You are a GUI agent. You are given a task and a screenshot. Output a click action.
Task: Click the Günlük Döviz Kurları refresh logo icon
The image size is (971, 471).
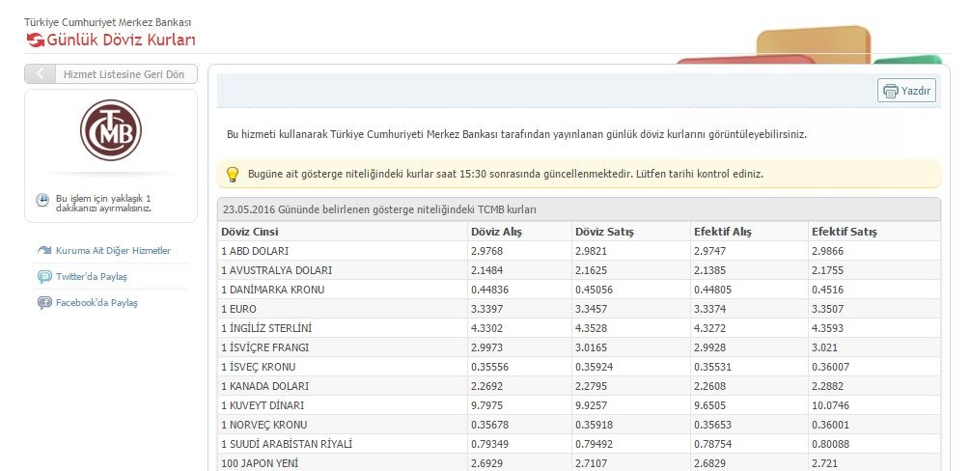coord(35,40)
